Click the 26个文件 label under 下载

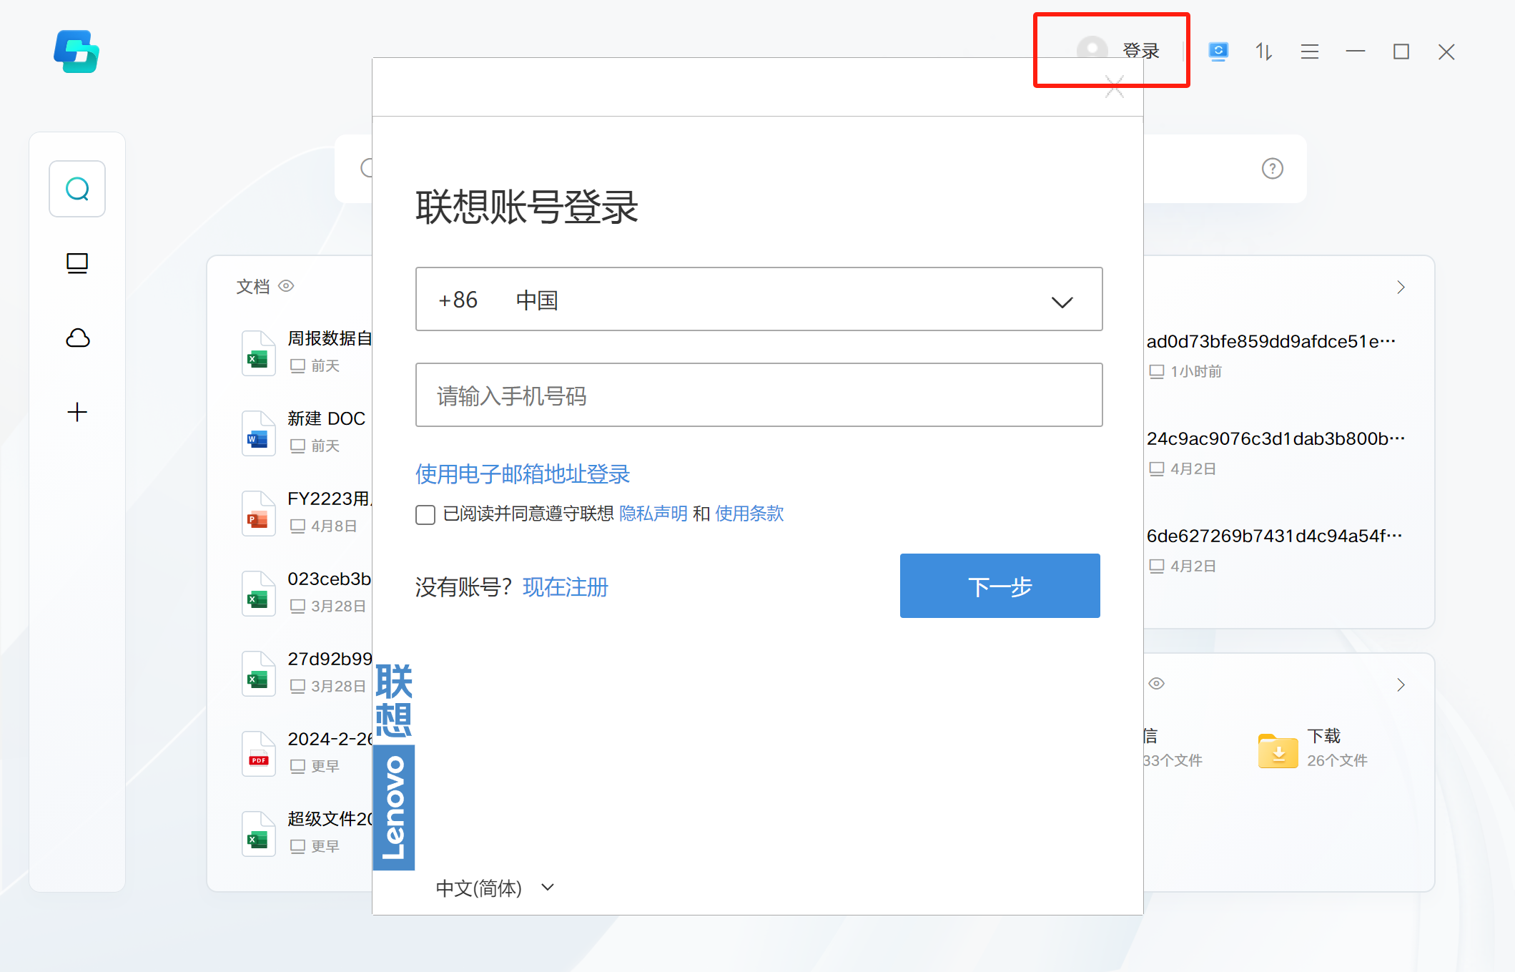pos(1337,761)
